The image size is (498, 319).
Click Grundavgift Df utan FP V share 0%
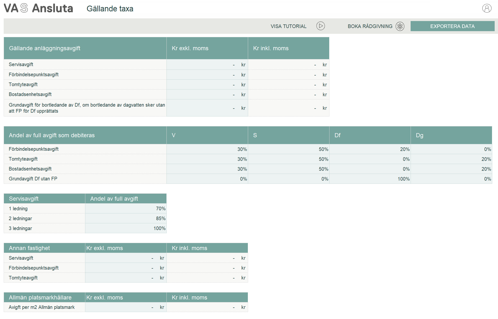click(x=207, y=179)
